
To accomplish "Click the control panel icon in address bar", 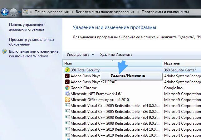I will 25,12.
